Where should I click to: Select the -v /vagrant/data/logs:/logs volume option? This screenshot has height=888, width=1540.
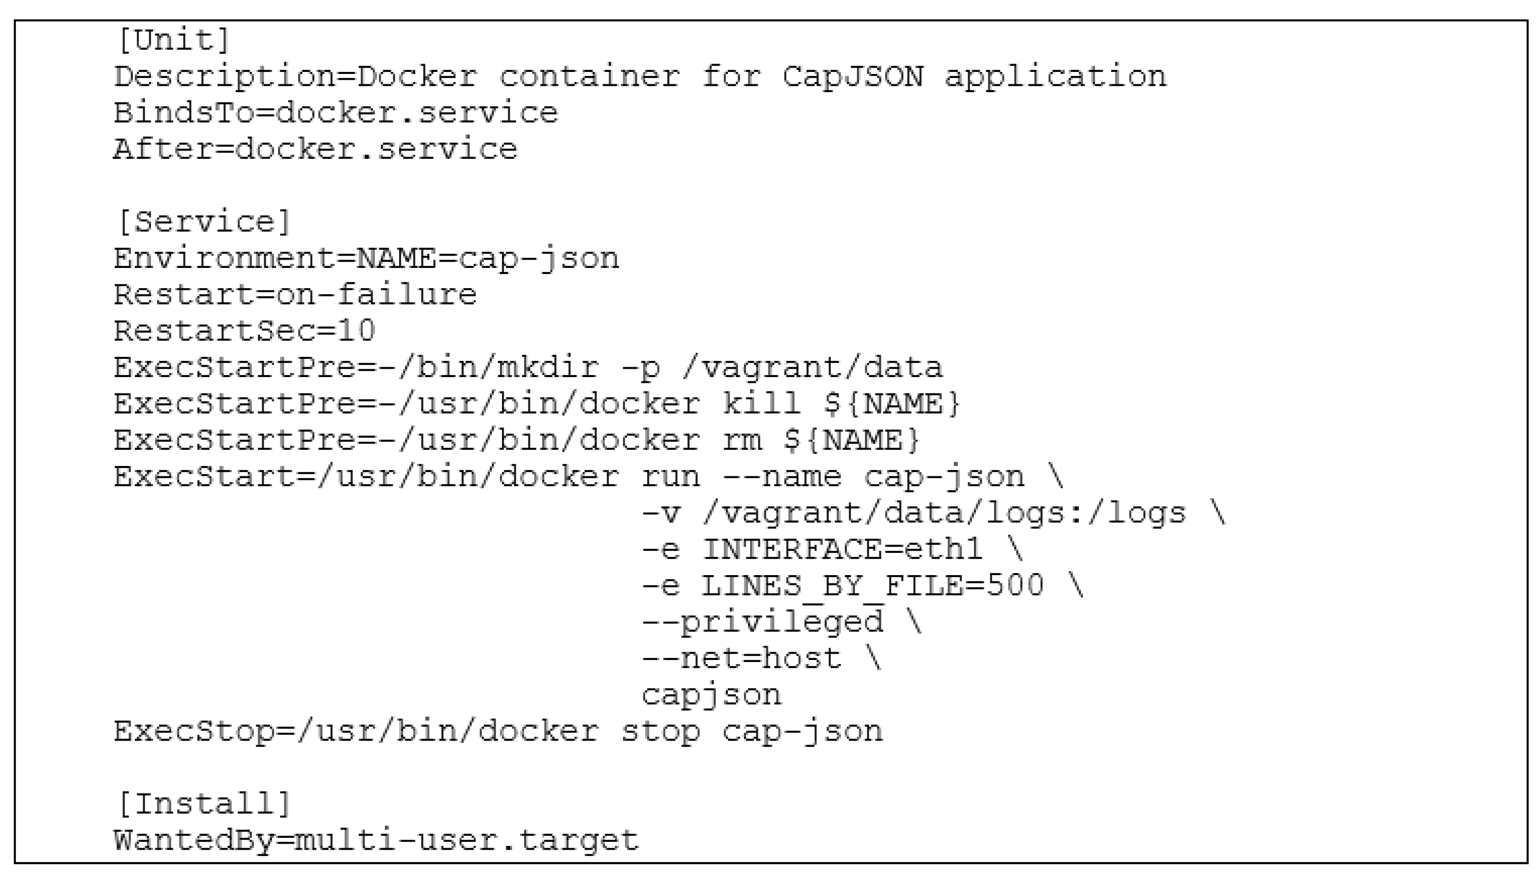click(933, 514)
